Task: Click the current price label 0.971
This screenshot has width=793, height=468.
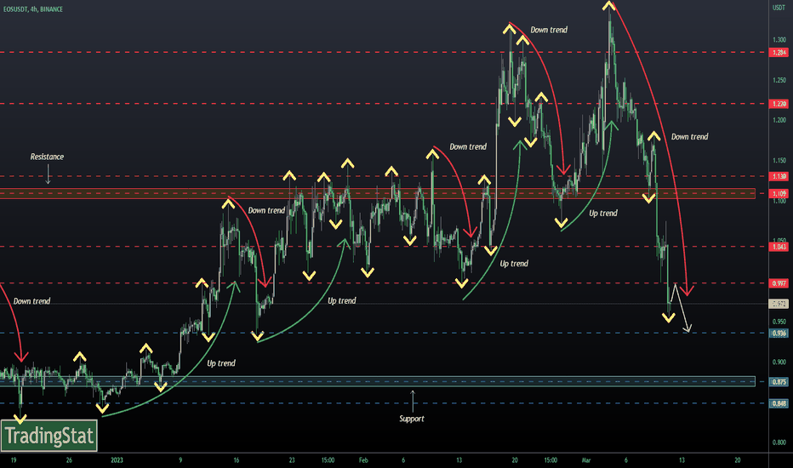Action: 779,304
